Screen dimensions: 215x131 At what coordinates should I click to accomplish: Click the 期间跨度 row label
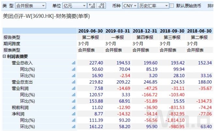point(12,44)
